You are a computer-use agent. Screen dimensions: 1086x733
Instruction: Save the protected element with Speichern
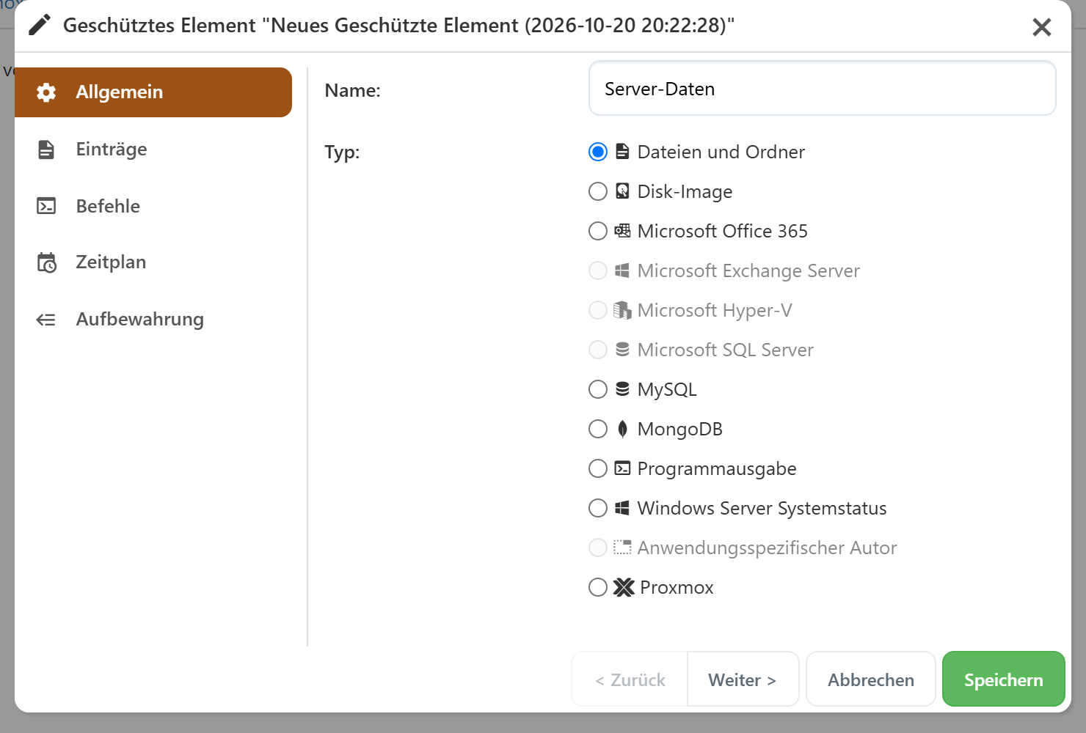coord(1003,679)
